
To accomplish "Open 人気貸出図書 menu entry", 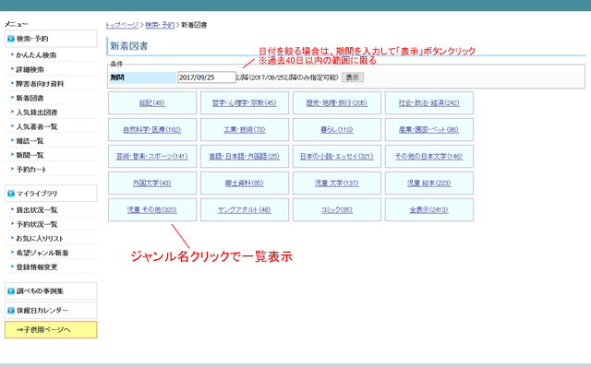I will 37,112.
